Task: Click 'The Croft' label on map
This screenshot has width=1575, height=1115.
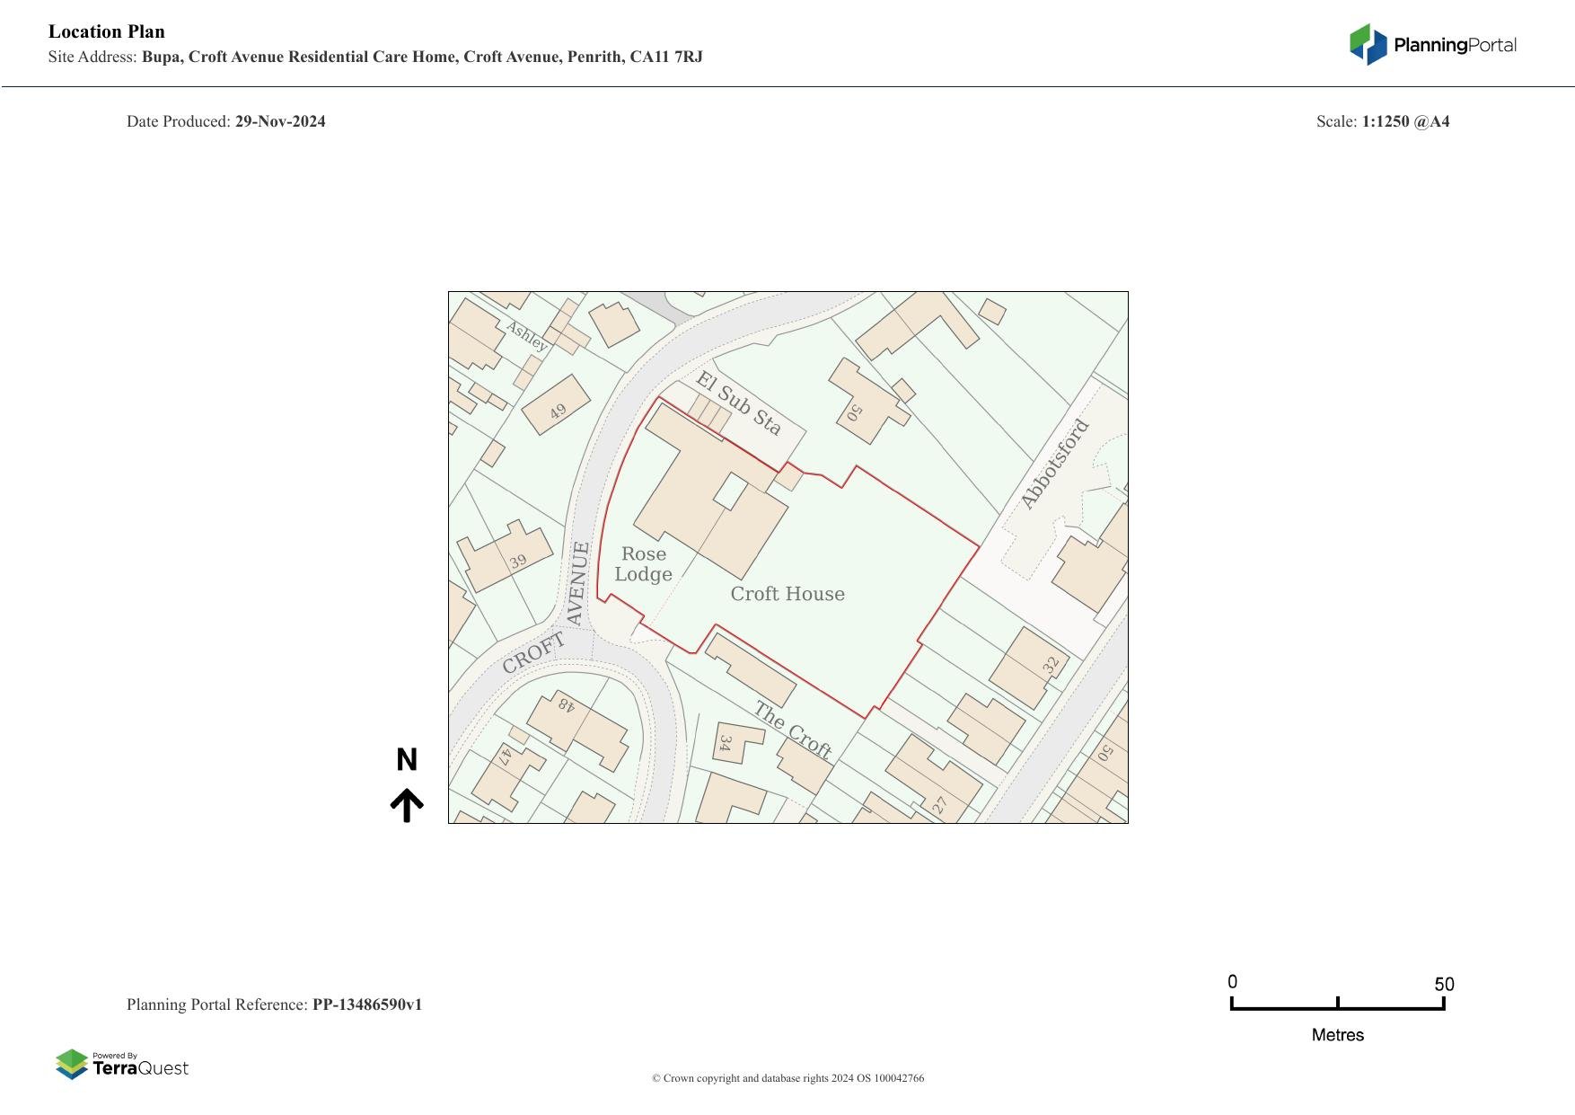Action: (x=793, y=730)
